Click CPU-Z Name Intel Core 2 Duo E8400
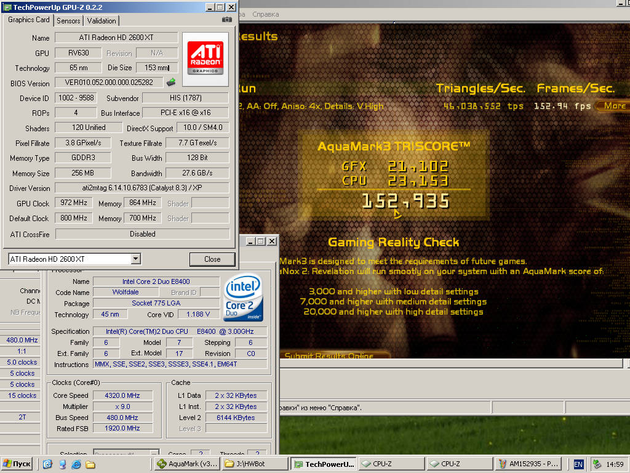 point(156,281)
